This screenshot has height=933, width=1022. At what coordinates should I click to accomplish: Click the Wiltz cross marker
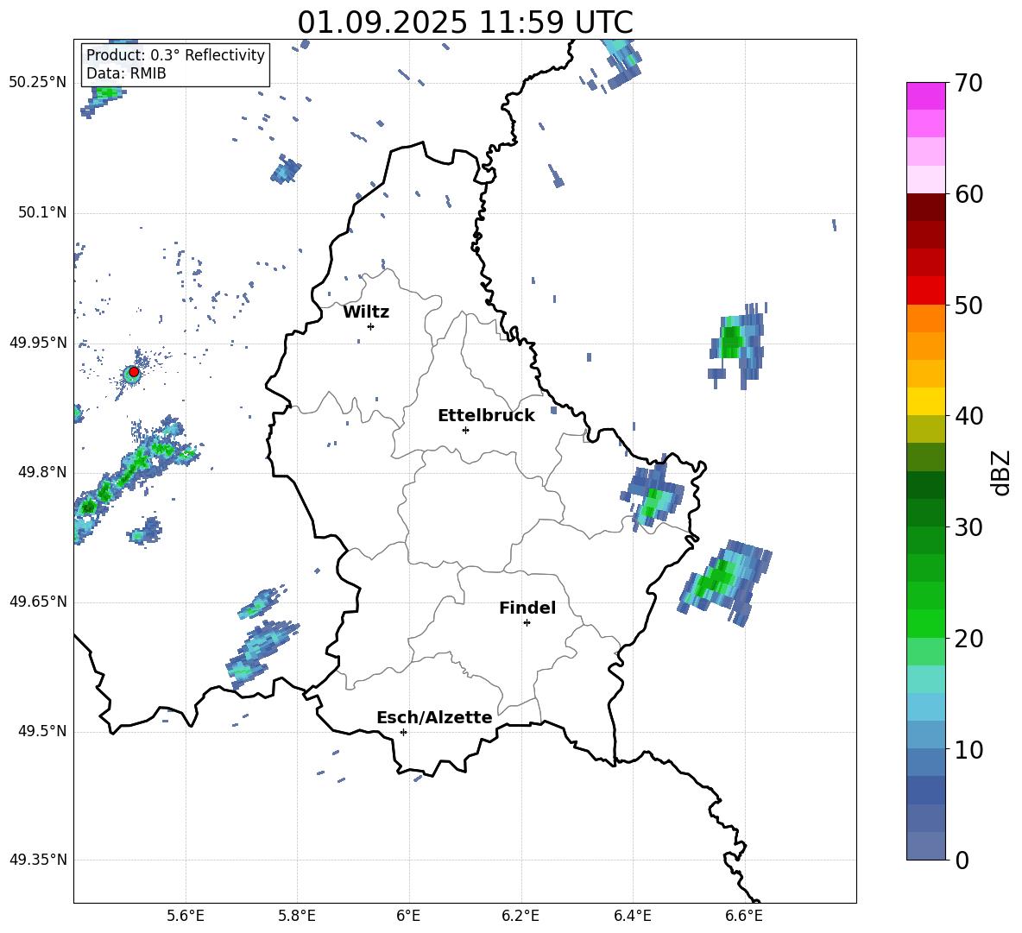click(370, 326)
